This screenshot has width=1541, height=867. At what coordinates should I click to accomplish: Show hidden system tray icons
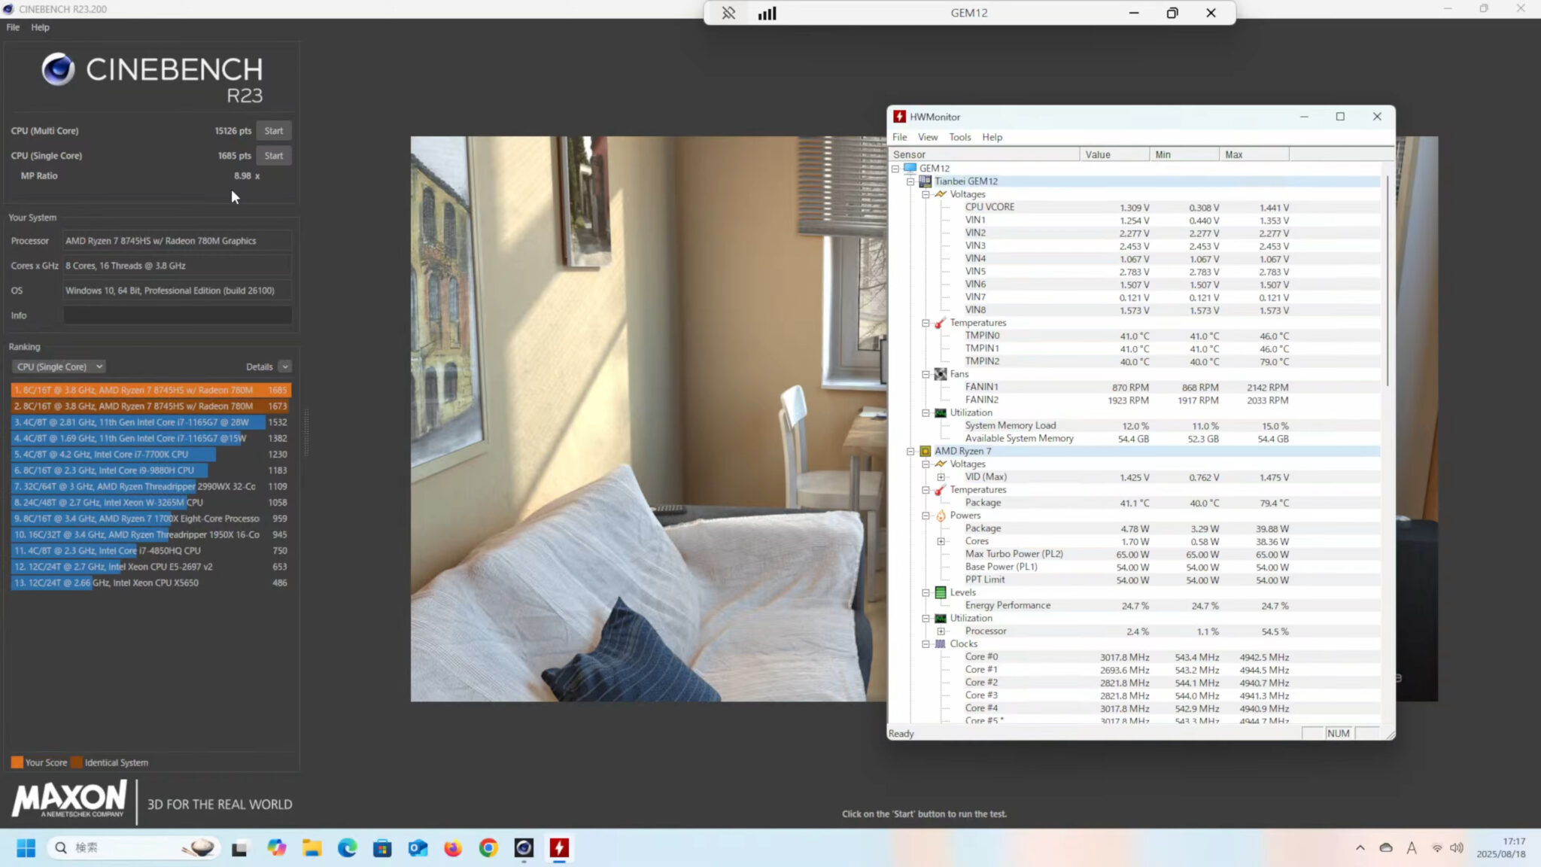tap(1360, 848)
